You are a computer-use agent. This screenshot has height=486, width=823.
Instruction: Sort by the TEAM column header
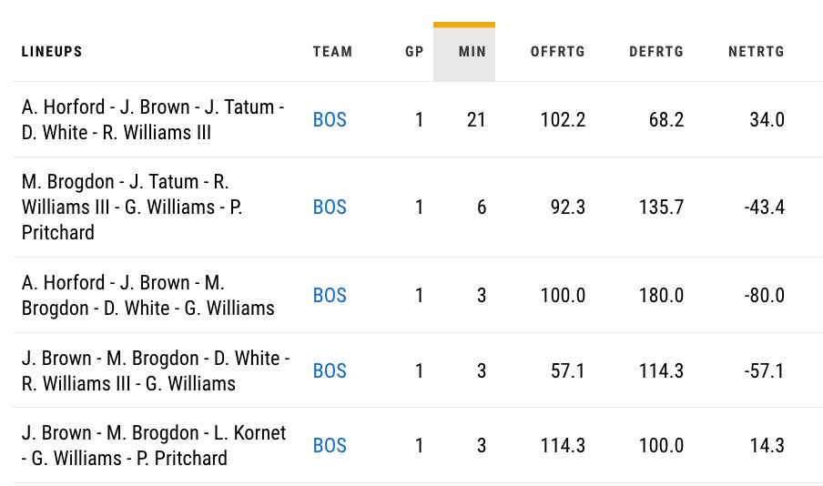332,52
